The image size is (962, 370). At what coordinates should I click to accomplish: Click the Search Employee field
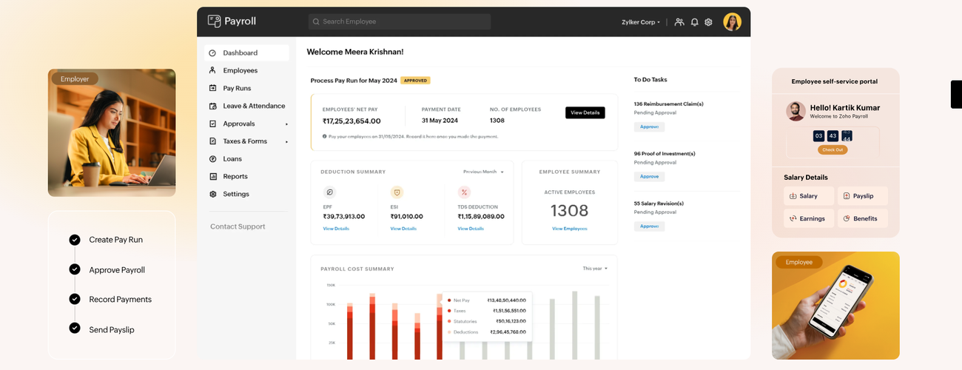click(x=400, y=21)
